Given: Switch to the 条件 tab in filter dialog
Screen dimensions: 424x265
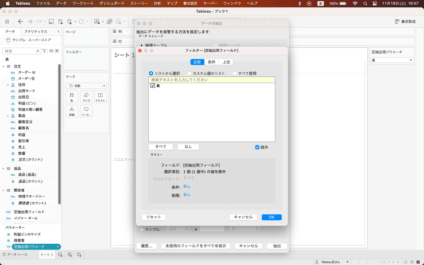Looking at the screenshot, I should (212, 62).
